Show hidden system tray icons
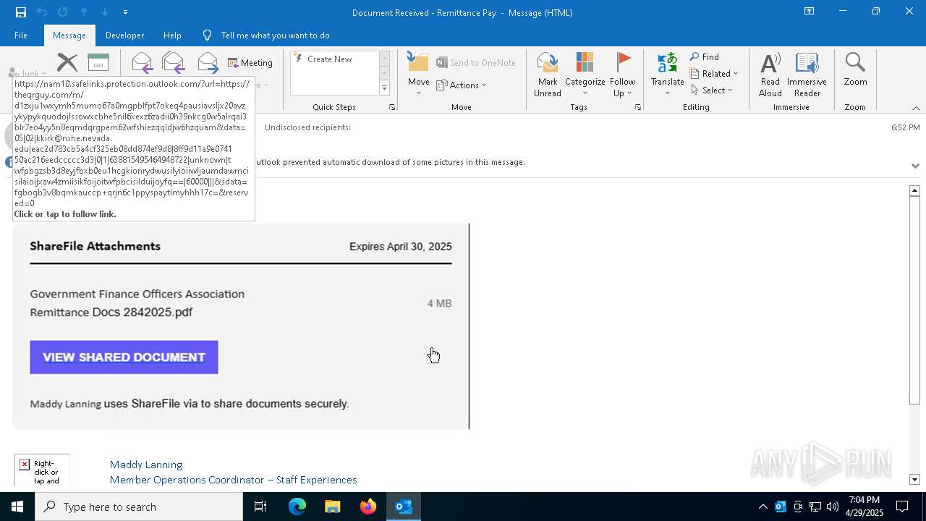The height and width of the screenshot is (521, 926). 763,507
